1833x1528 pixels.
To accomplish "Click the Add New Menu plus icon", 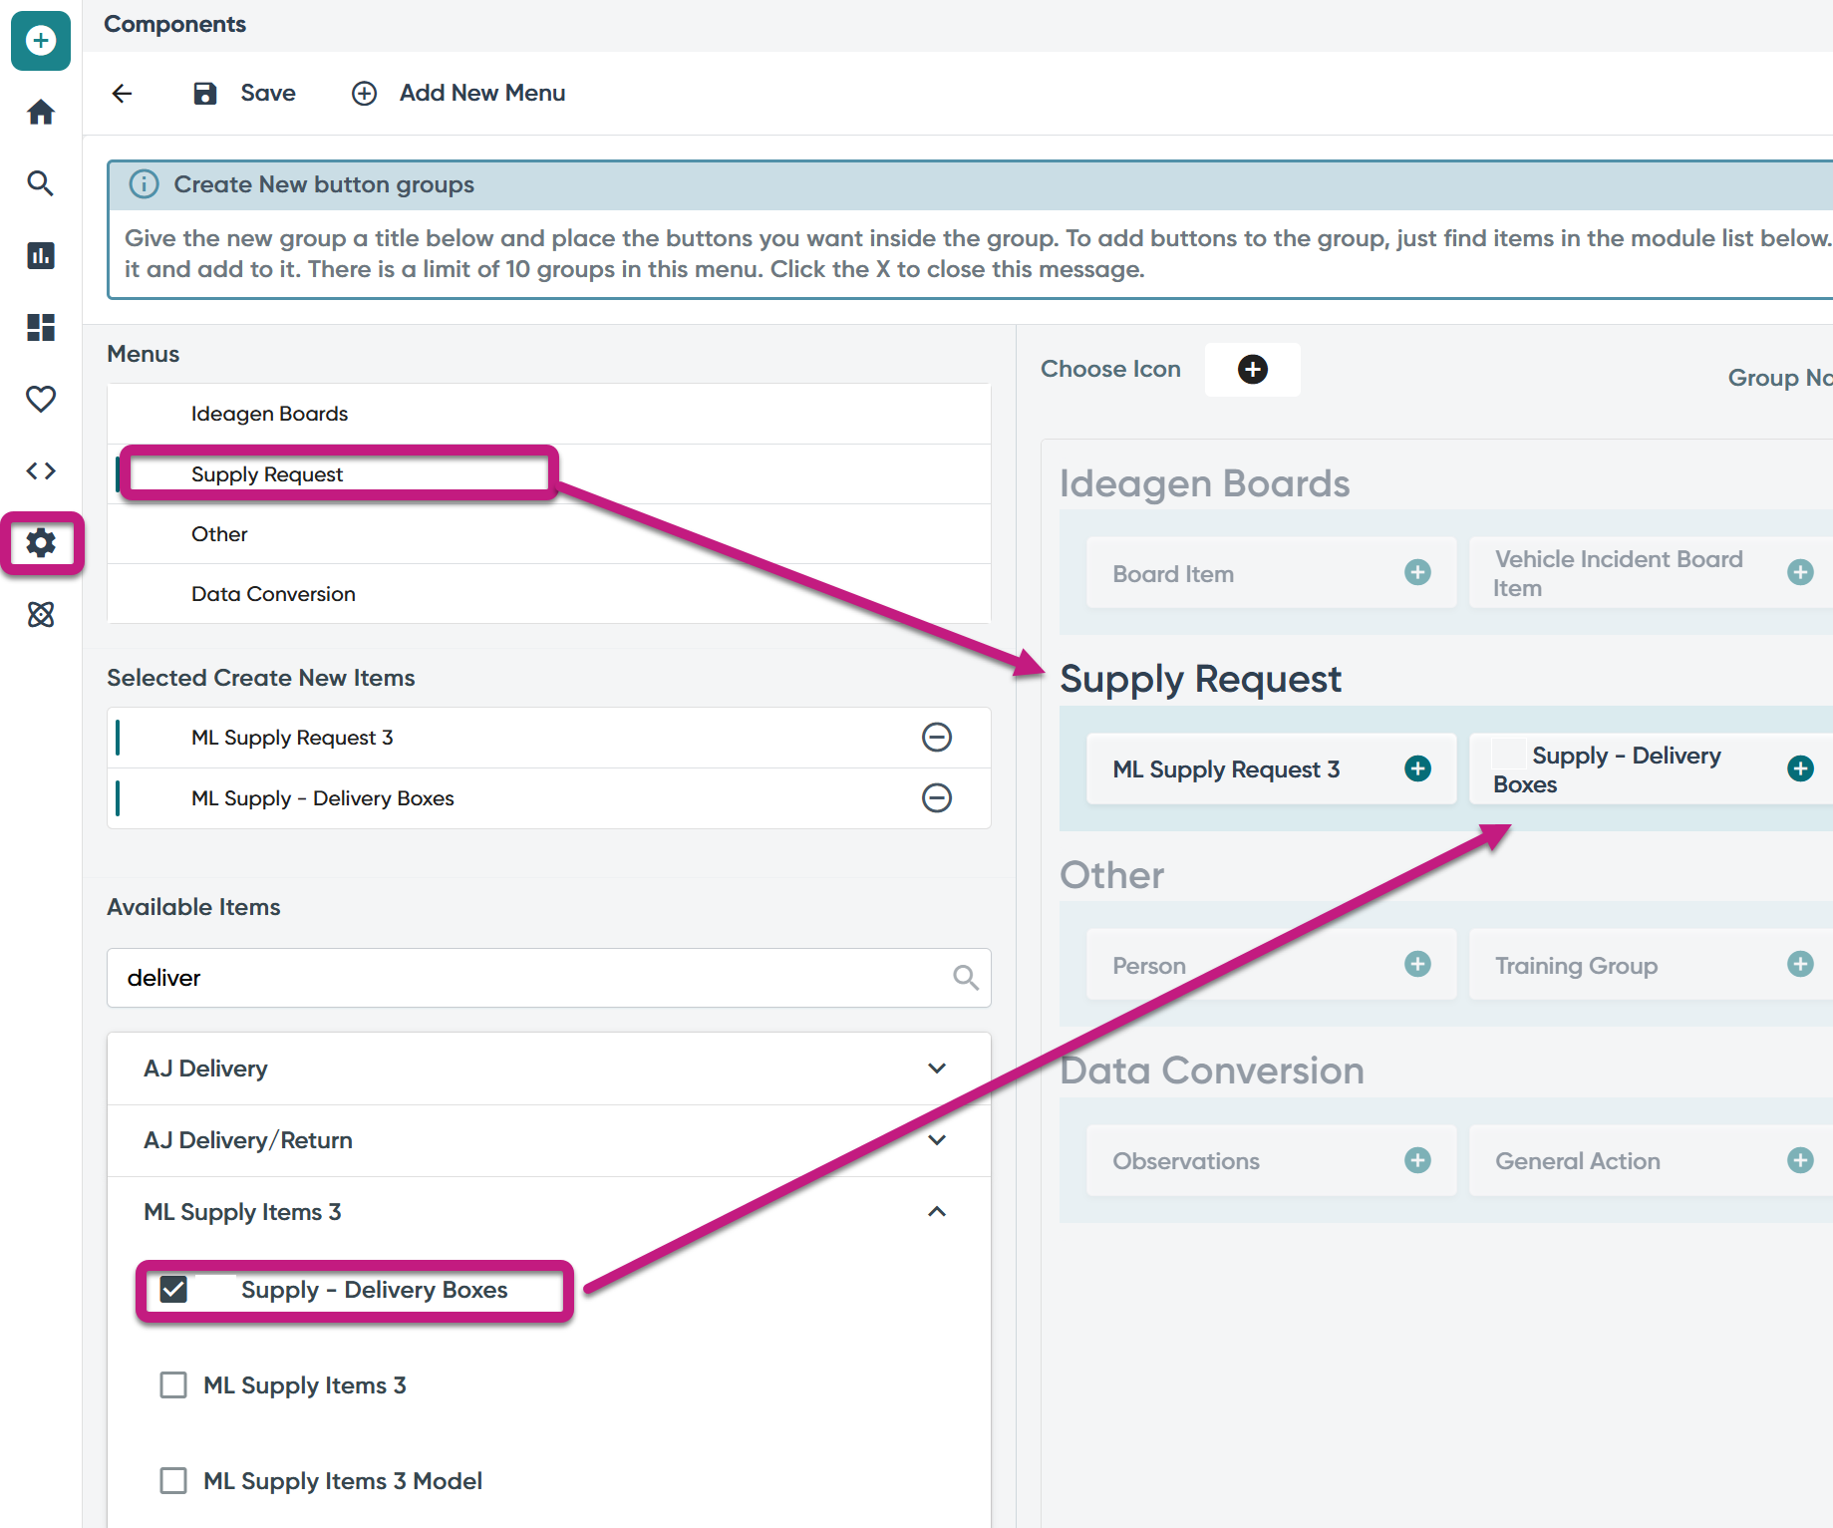I will click(365, 94).
